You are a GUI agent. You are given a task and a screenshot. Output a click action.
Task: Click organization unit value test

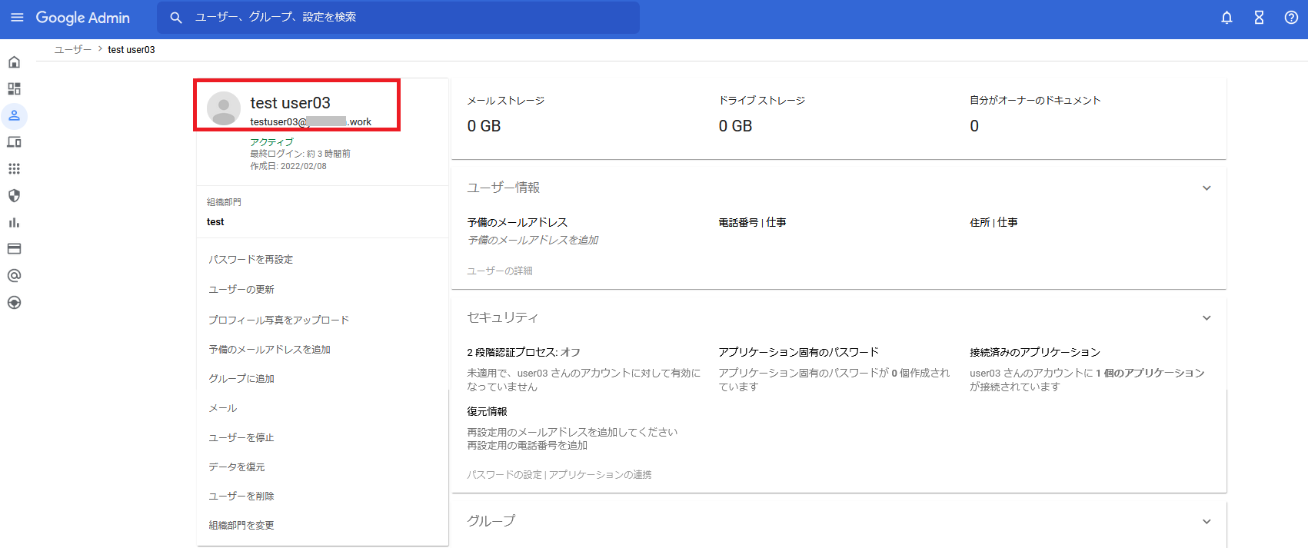click(x=215, y=222)
